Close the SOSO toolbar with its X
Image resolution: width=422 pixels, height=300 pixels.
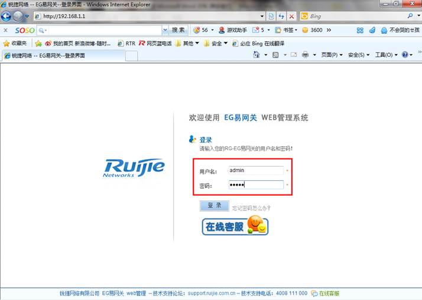coord(5,30)
